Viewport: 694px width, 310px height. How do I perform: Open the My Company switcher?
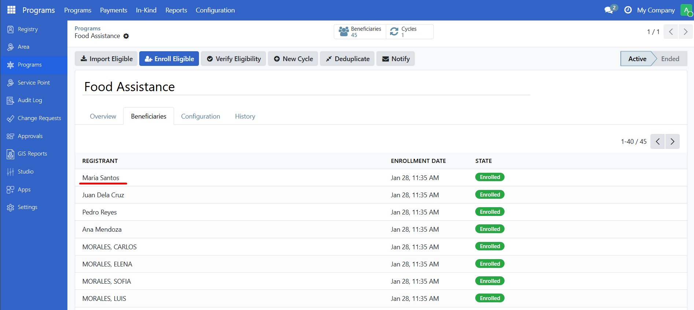point(656,10)
